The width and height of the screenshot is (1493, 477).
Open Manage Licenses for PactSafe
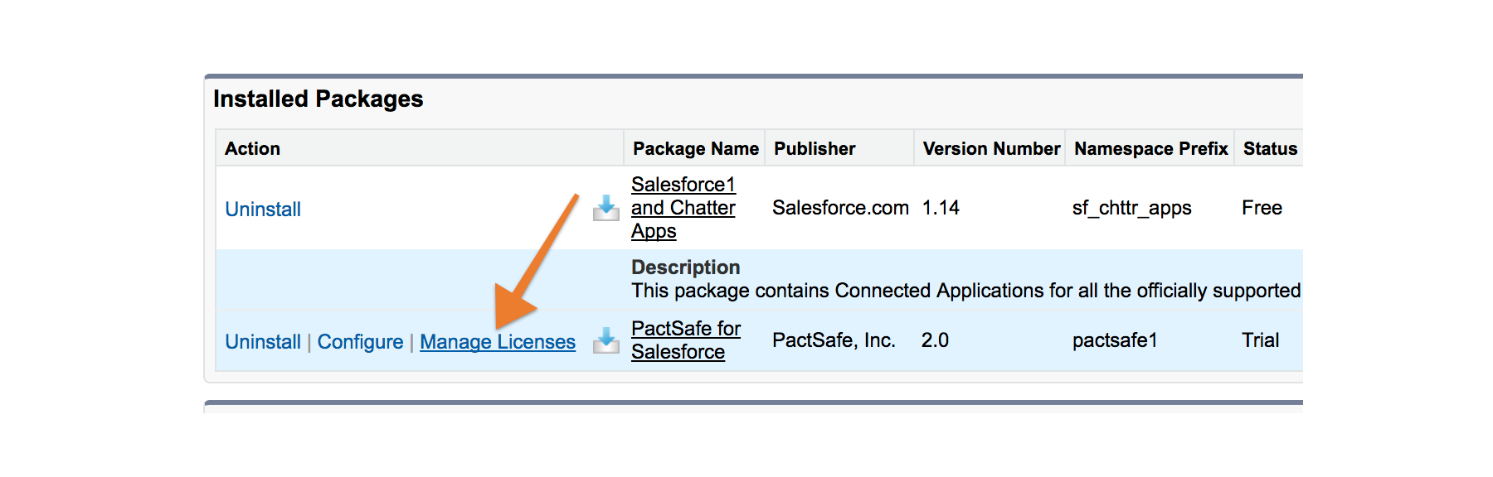point(498,342)
